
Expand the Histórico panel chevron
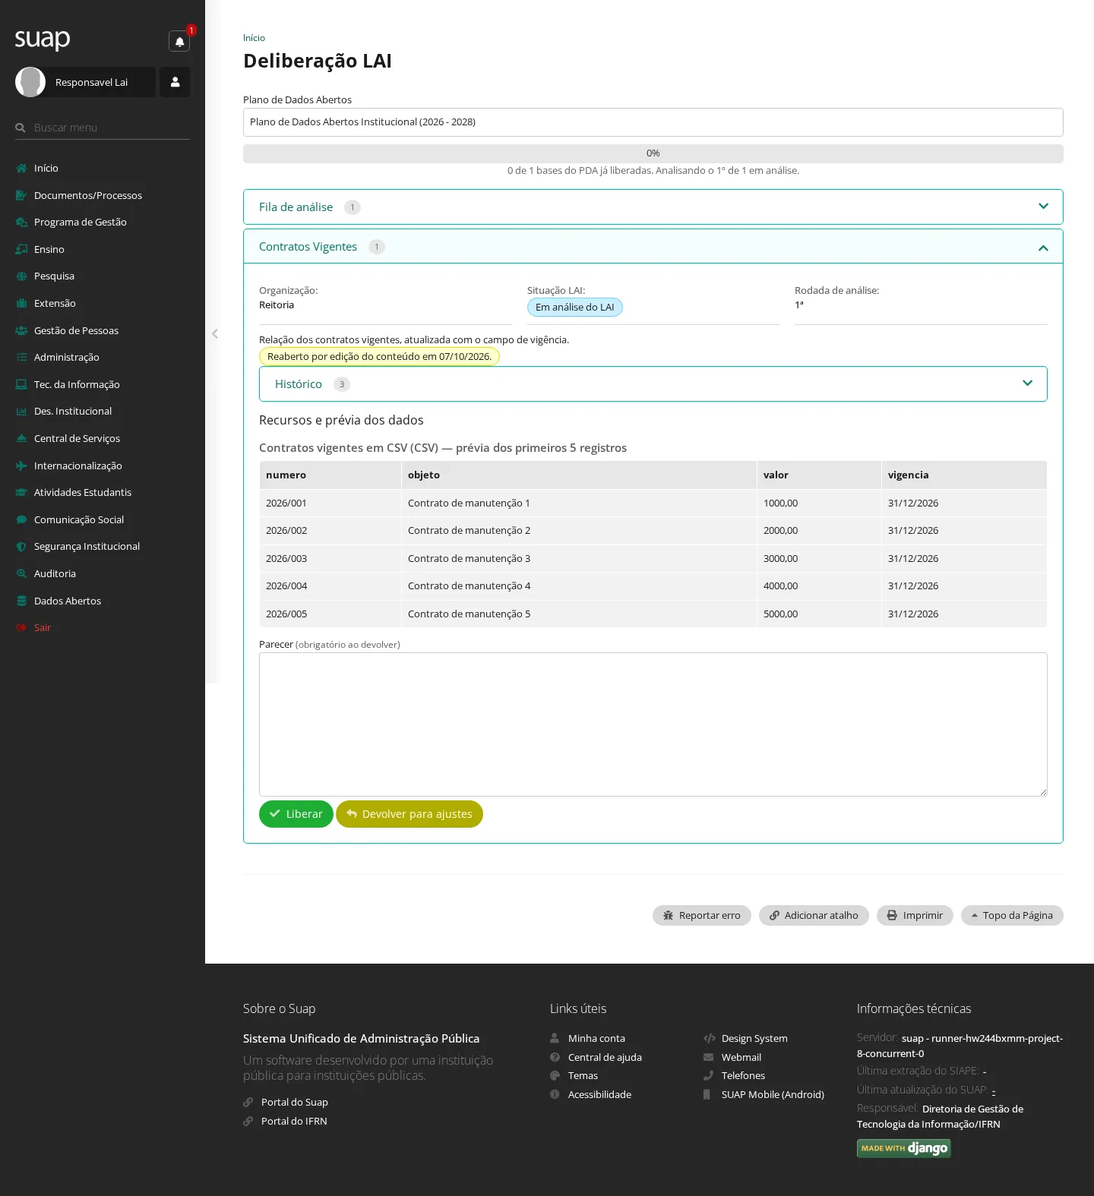[x=1027, y=383]
